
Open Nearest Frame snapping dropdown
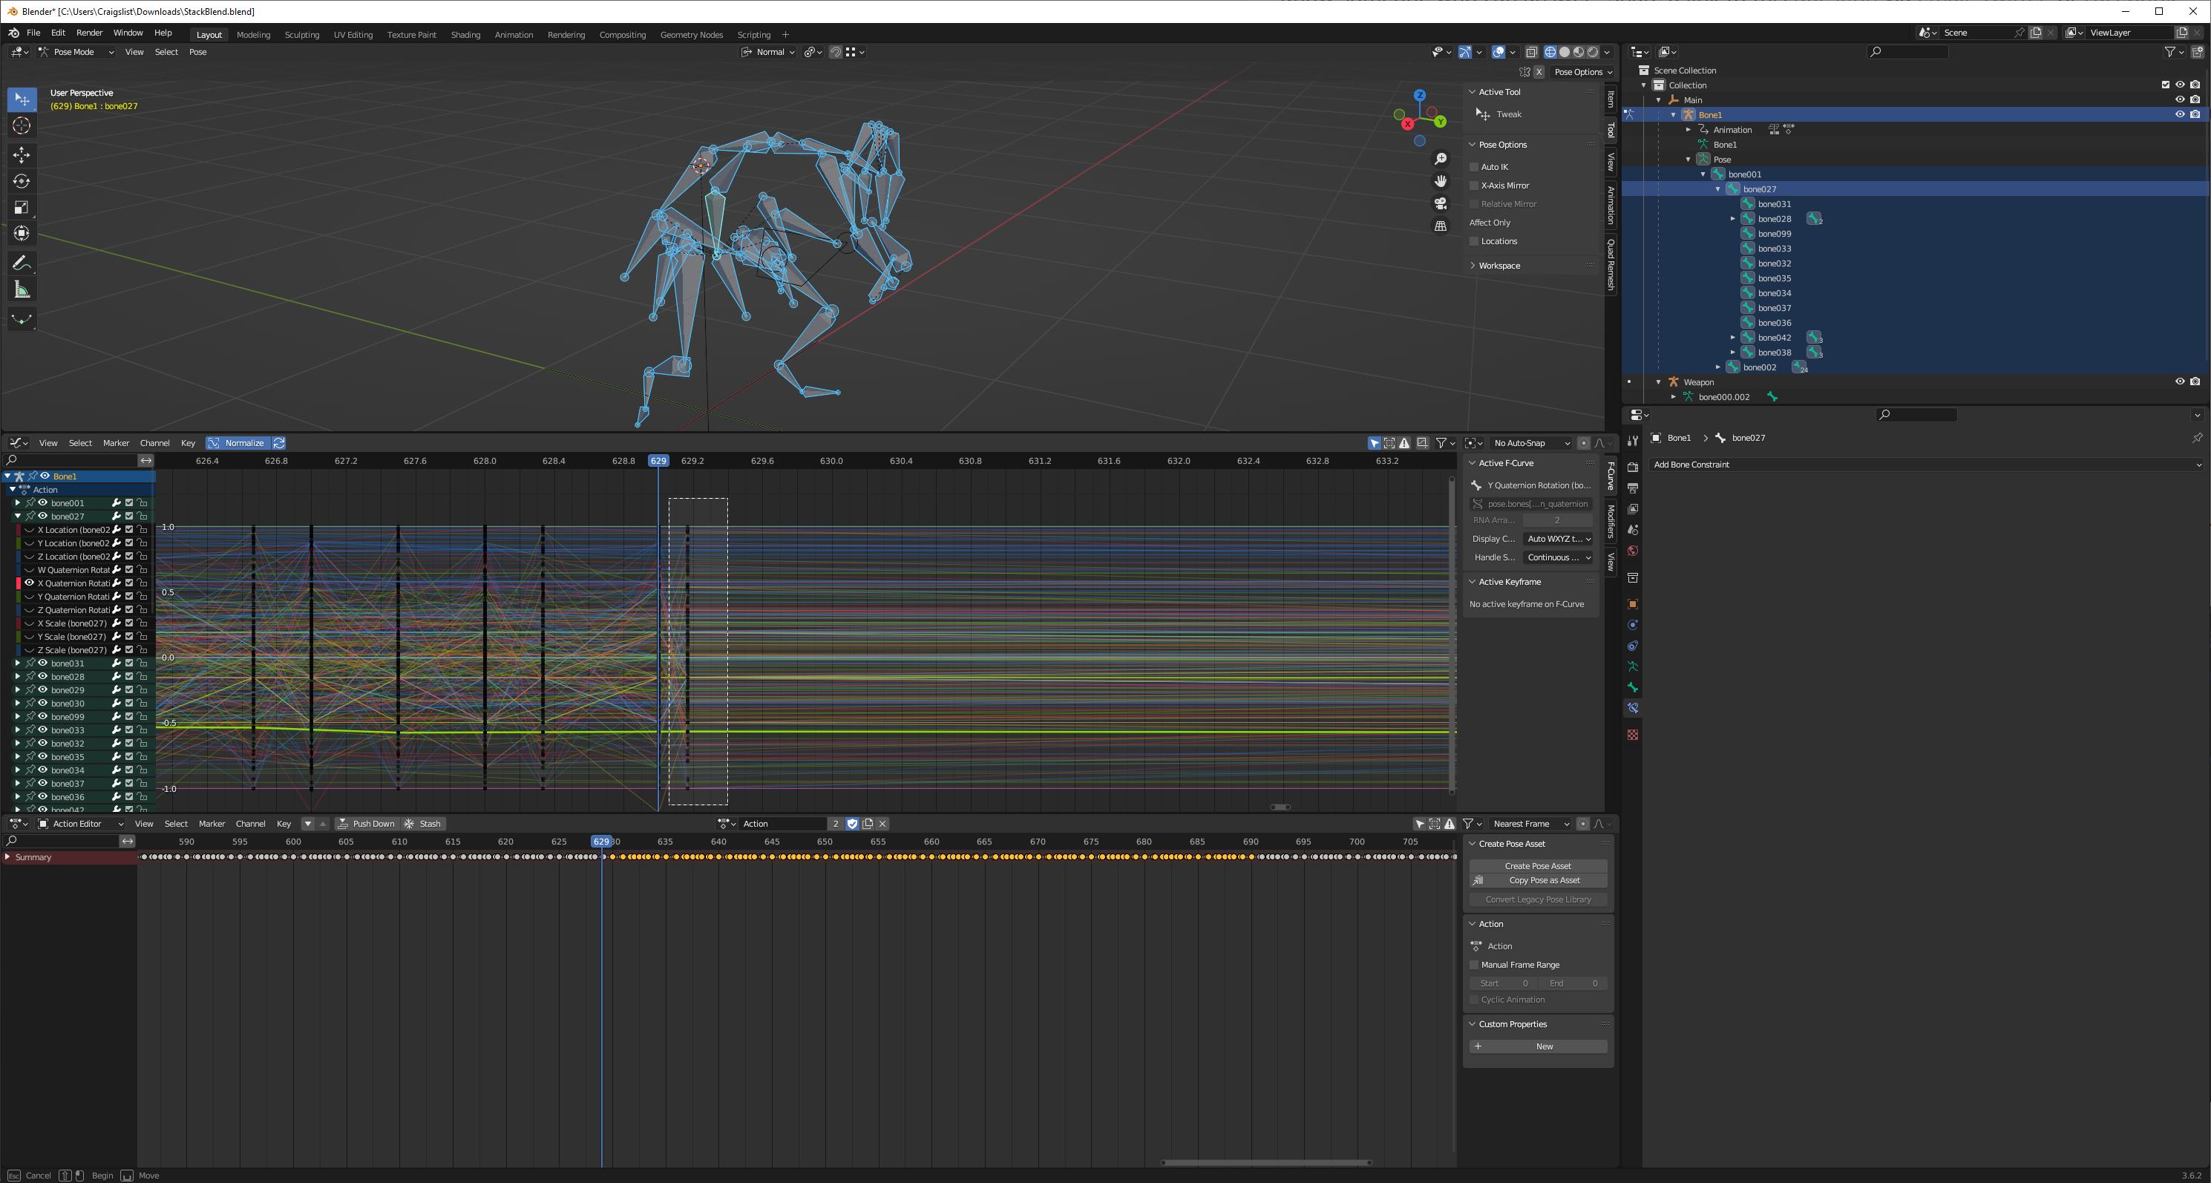(1530, 823)
